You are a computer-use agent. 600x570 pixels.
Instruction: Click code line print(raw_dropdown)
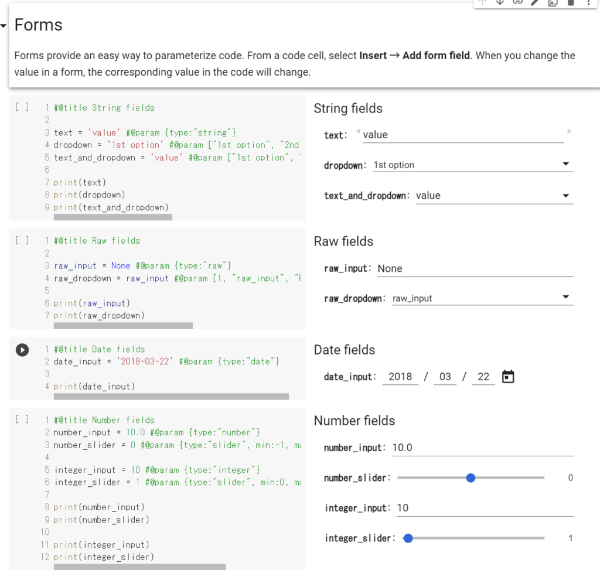(99, 316)
